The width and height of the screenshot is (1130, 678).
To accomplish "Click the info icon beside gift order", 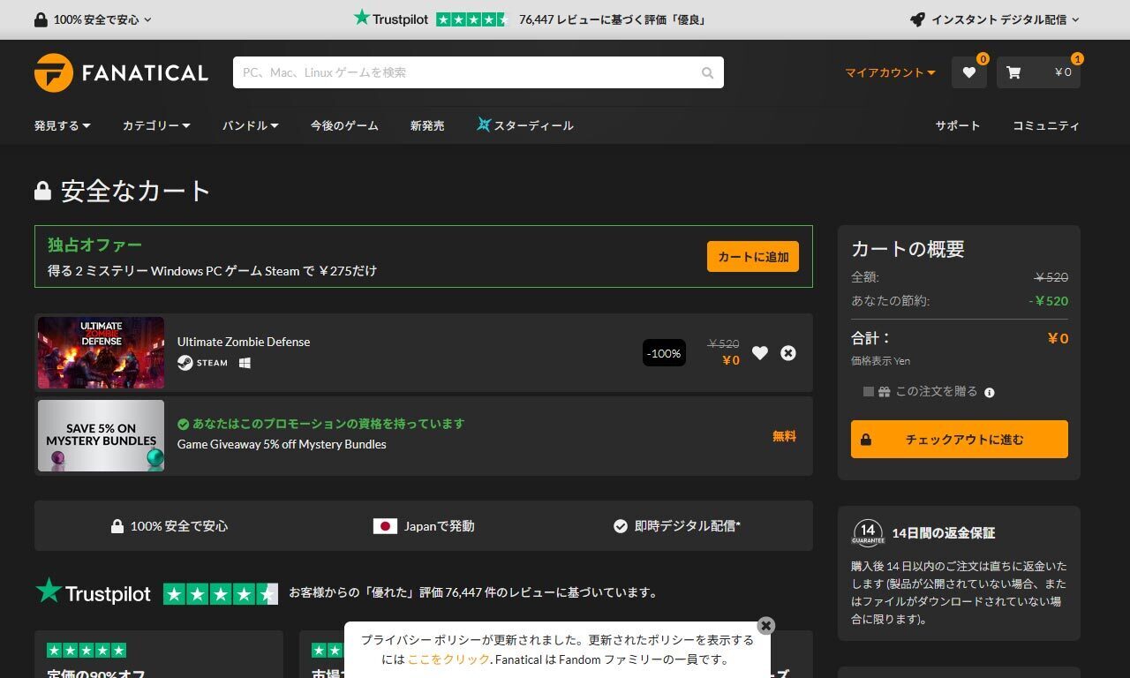I will click(989, 392).
